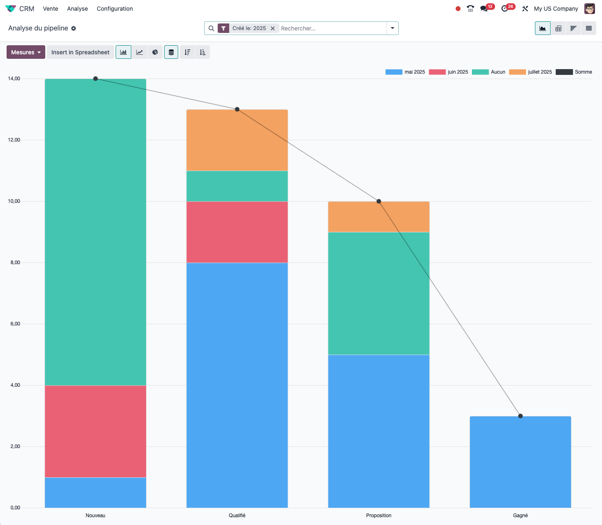Toggle the stacked bars option
This screenshot has width=602, height=525.
point(171,52)
